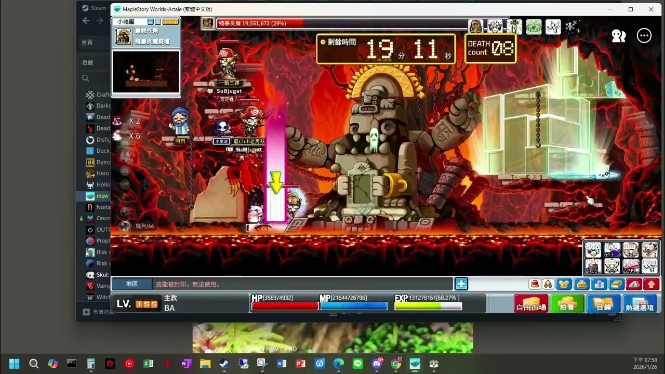The image size is (665, 374).
Task: Click the boss portrait beside HP bar
Action: pos(208,23)
